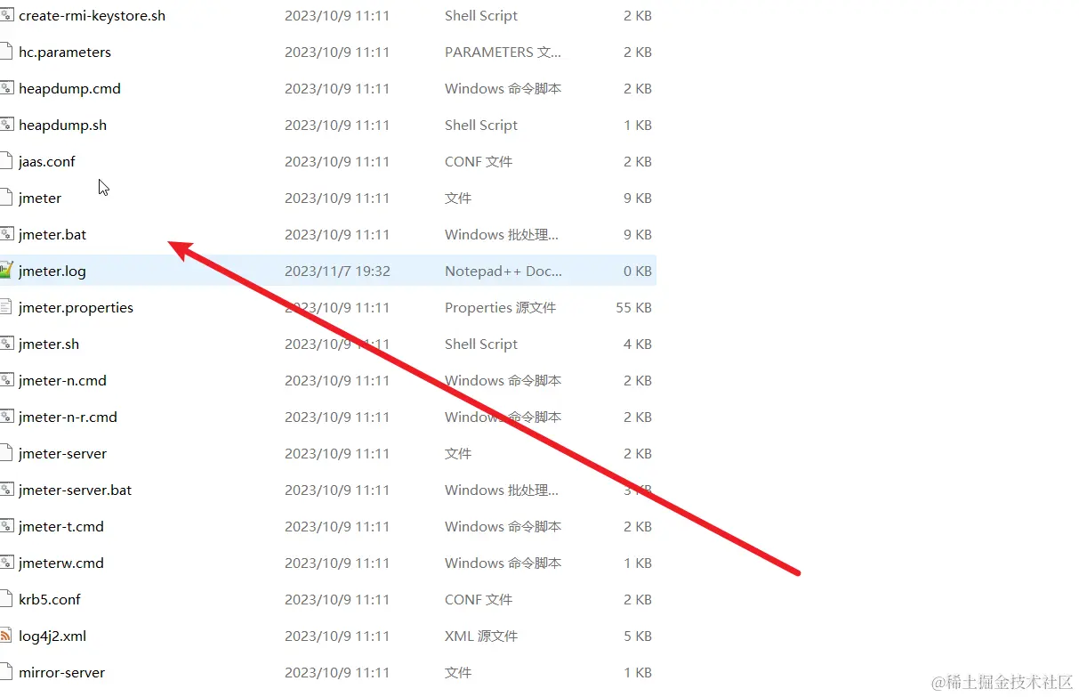This screenshot has width=1079, height=697.
Task: Select the hc.parameters file name
Action: pyautogui.click(x=65, y=53)
